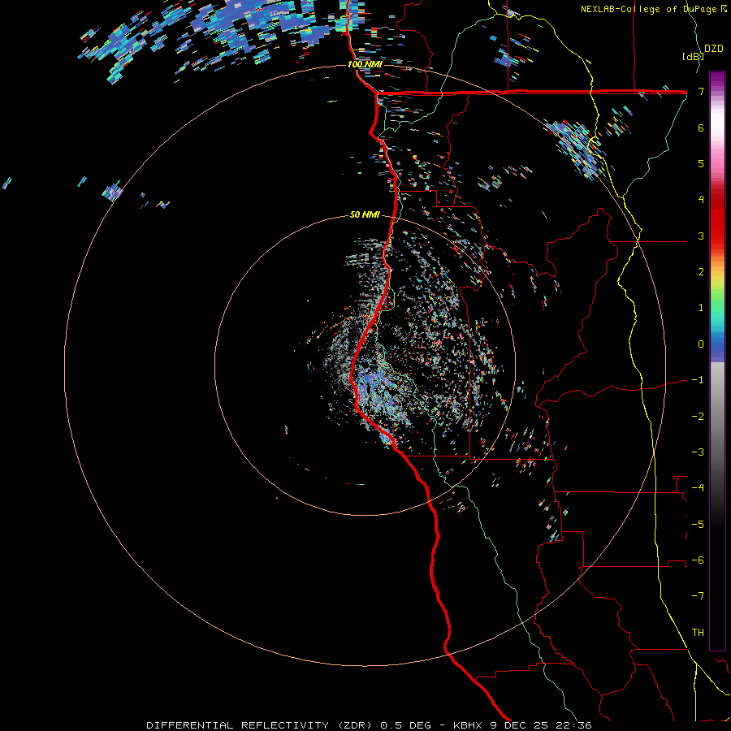The height and width of the screenshot is (731, 731).
Task: Click the 7 value on the ZDR scale
Action: pos(701,91)
